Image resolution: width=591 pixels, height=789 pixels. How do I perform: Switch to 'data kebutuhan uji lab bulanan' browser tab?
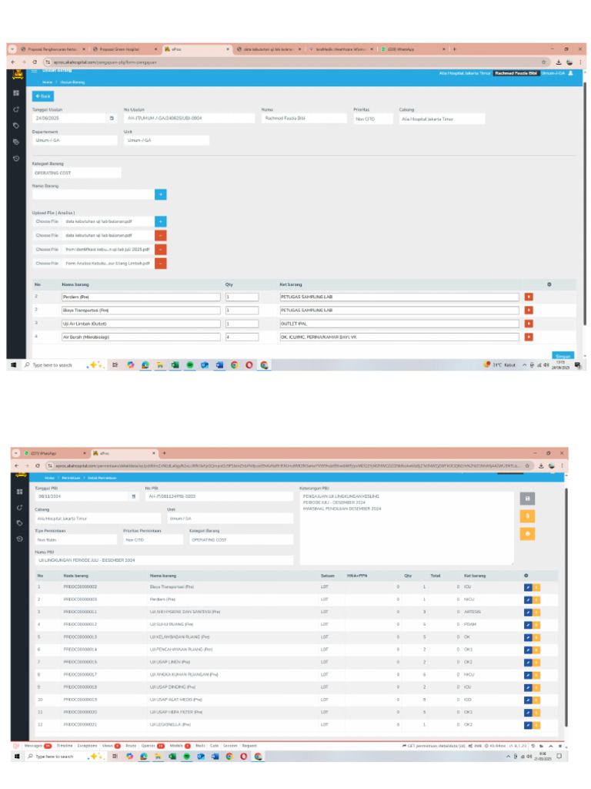tap(269, 49)
